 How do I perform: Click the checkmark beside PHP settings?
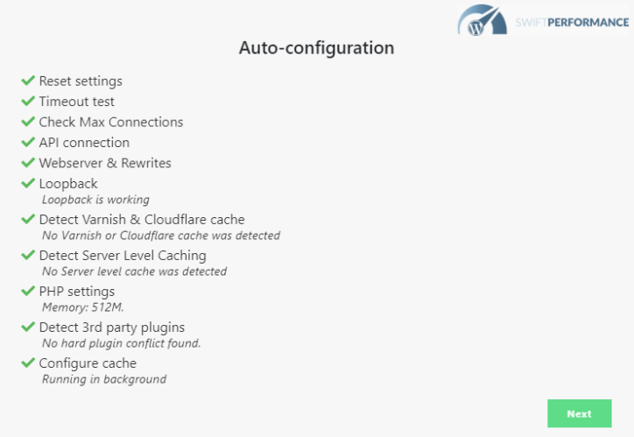pos(28,291)
